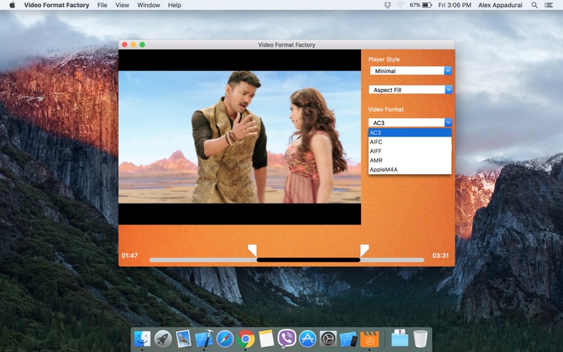Open the Trash in dock
The image size is (563, 352).
420,339
